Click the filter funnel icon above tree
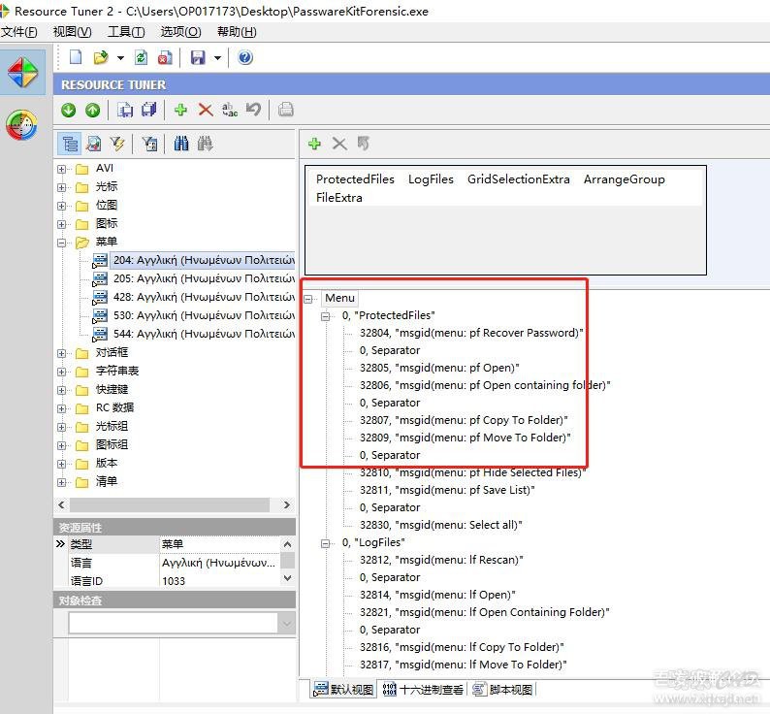This screenshot has width=770, height=714. 117,144
